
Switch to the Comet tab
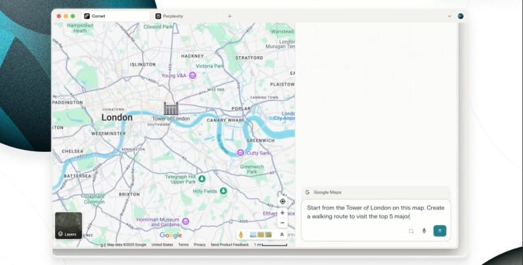[115, 16]
